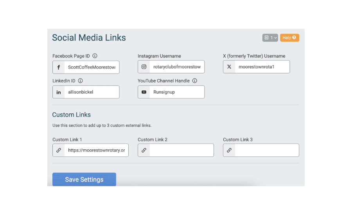
Task: Focus the empty Custom Link 3 input
Action: pyautogui.click(x=267, y=150)
